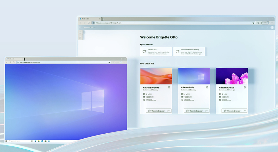
Task: Open the large browser's three-dot menu
Action: click(272, 23)
